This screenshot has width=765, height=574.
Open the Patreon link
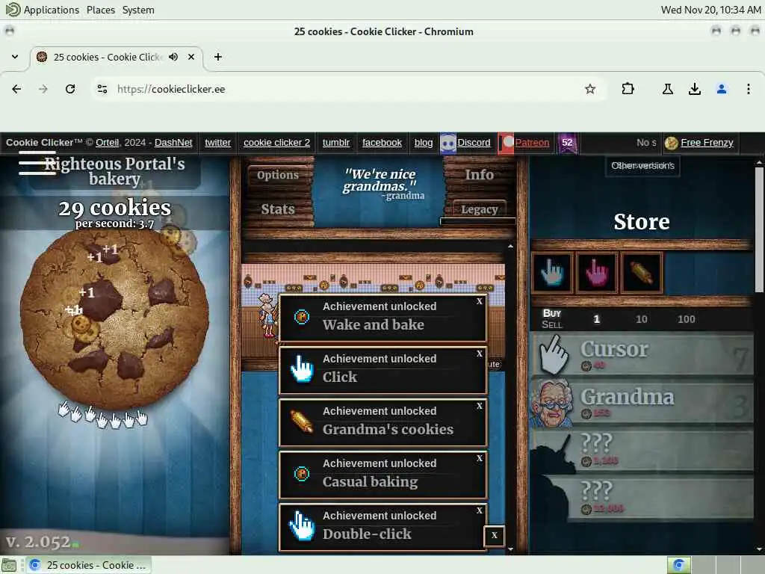532,143
